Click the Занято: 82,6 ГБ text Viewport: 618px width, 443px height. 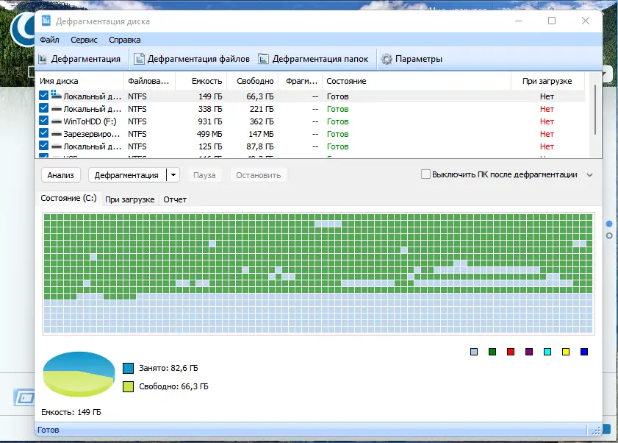pyautogui.click(x=169, y=368)
